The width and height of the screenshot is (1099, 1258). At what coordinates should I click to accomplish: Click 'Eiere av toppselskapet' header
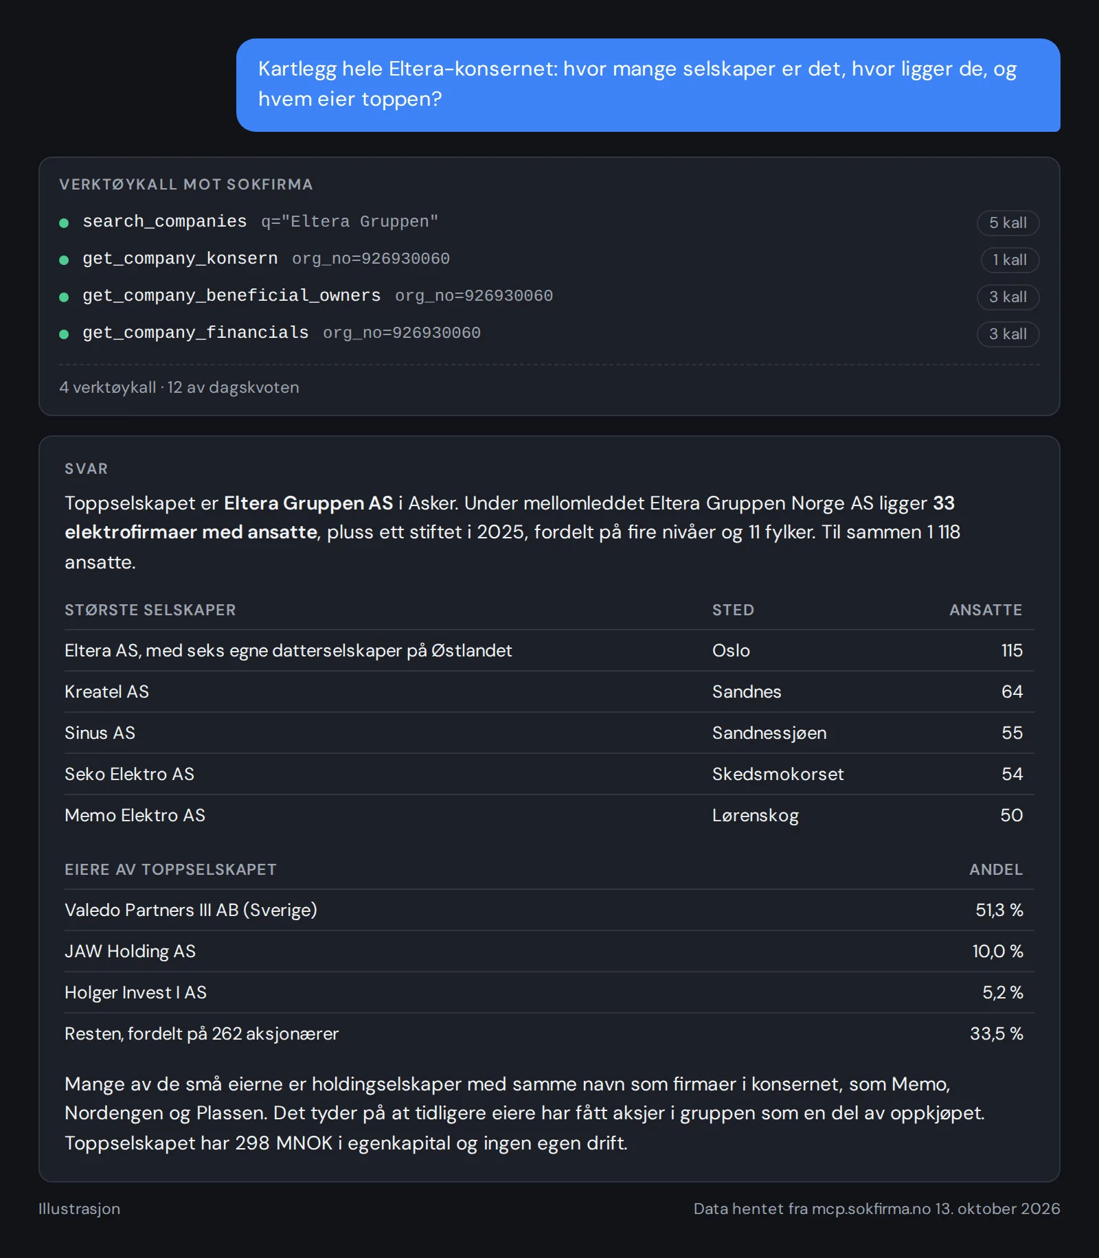170,869
